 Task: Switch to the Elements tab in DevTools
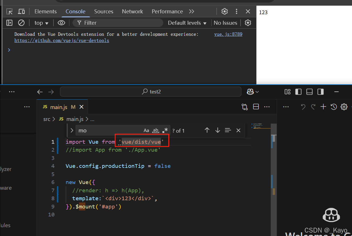[x=45, y=11]
